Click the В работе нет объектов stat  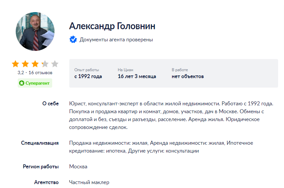click(x=188, y=73)
